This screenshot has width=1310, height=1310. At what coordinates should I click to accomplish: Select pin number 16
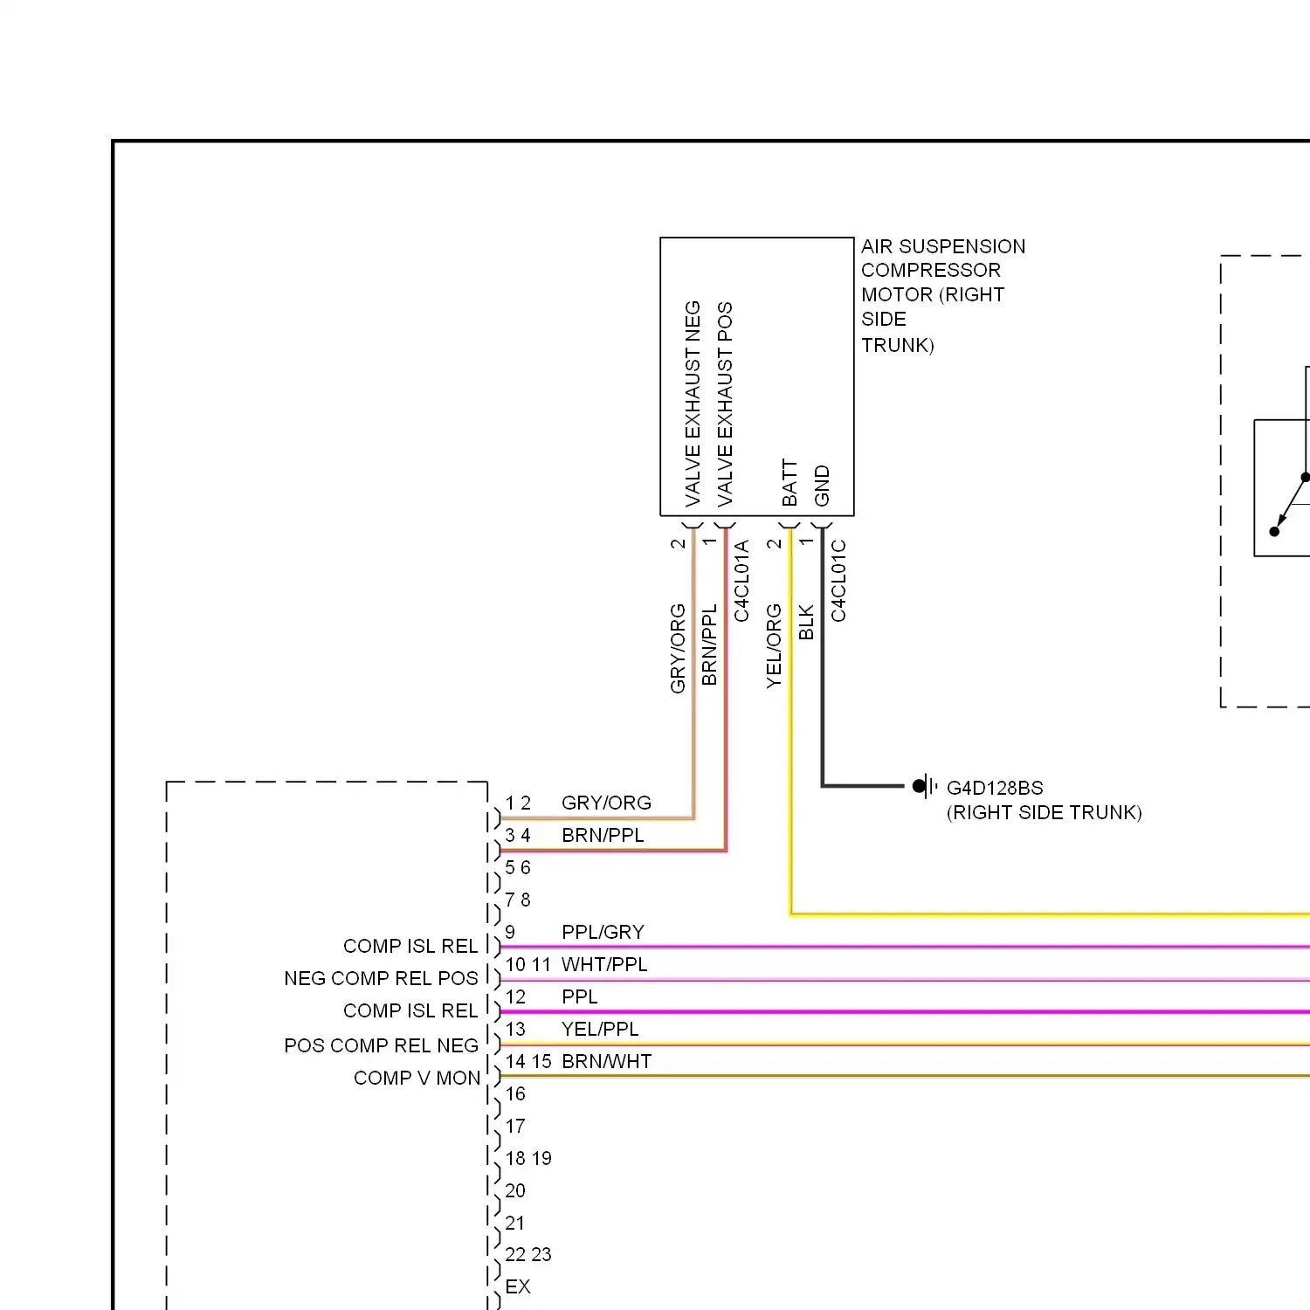tap(515, 1093)
